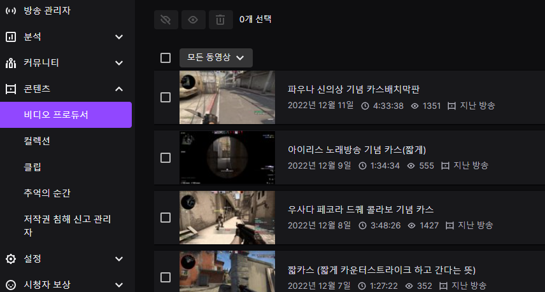Viewport: 545px width, 292px height.
Task: Open the 짧카스 (짧게 카운터스트라이크...) video title
Action: [x=381, y=270]
